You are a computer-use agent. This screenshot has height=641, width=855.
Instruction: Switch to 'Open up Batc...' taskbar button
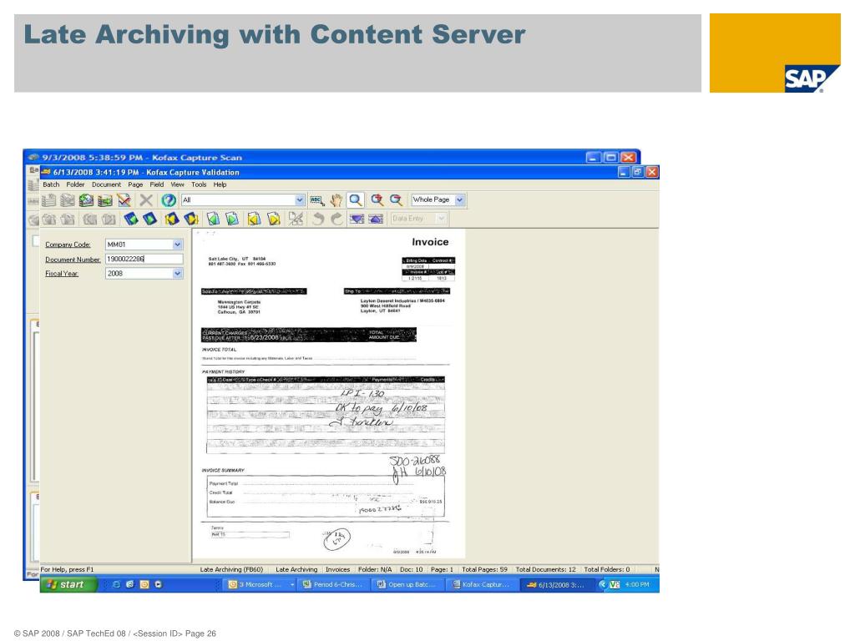point(407,584)
